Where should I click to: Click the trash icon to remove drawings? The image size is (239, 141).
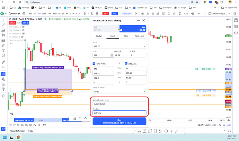point(3,96)
